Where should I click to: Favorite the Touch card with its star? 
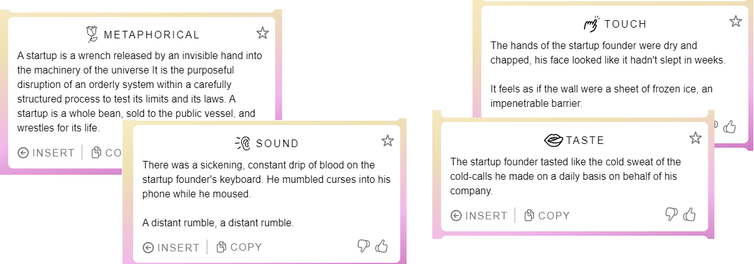point(736,21)
